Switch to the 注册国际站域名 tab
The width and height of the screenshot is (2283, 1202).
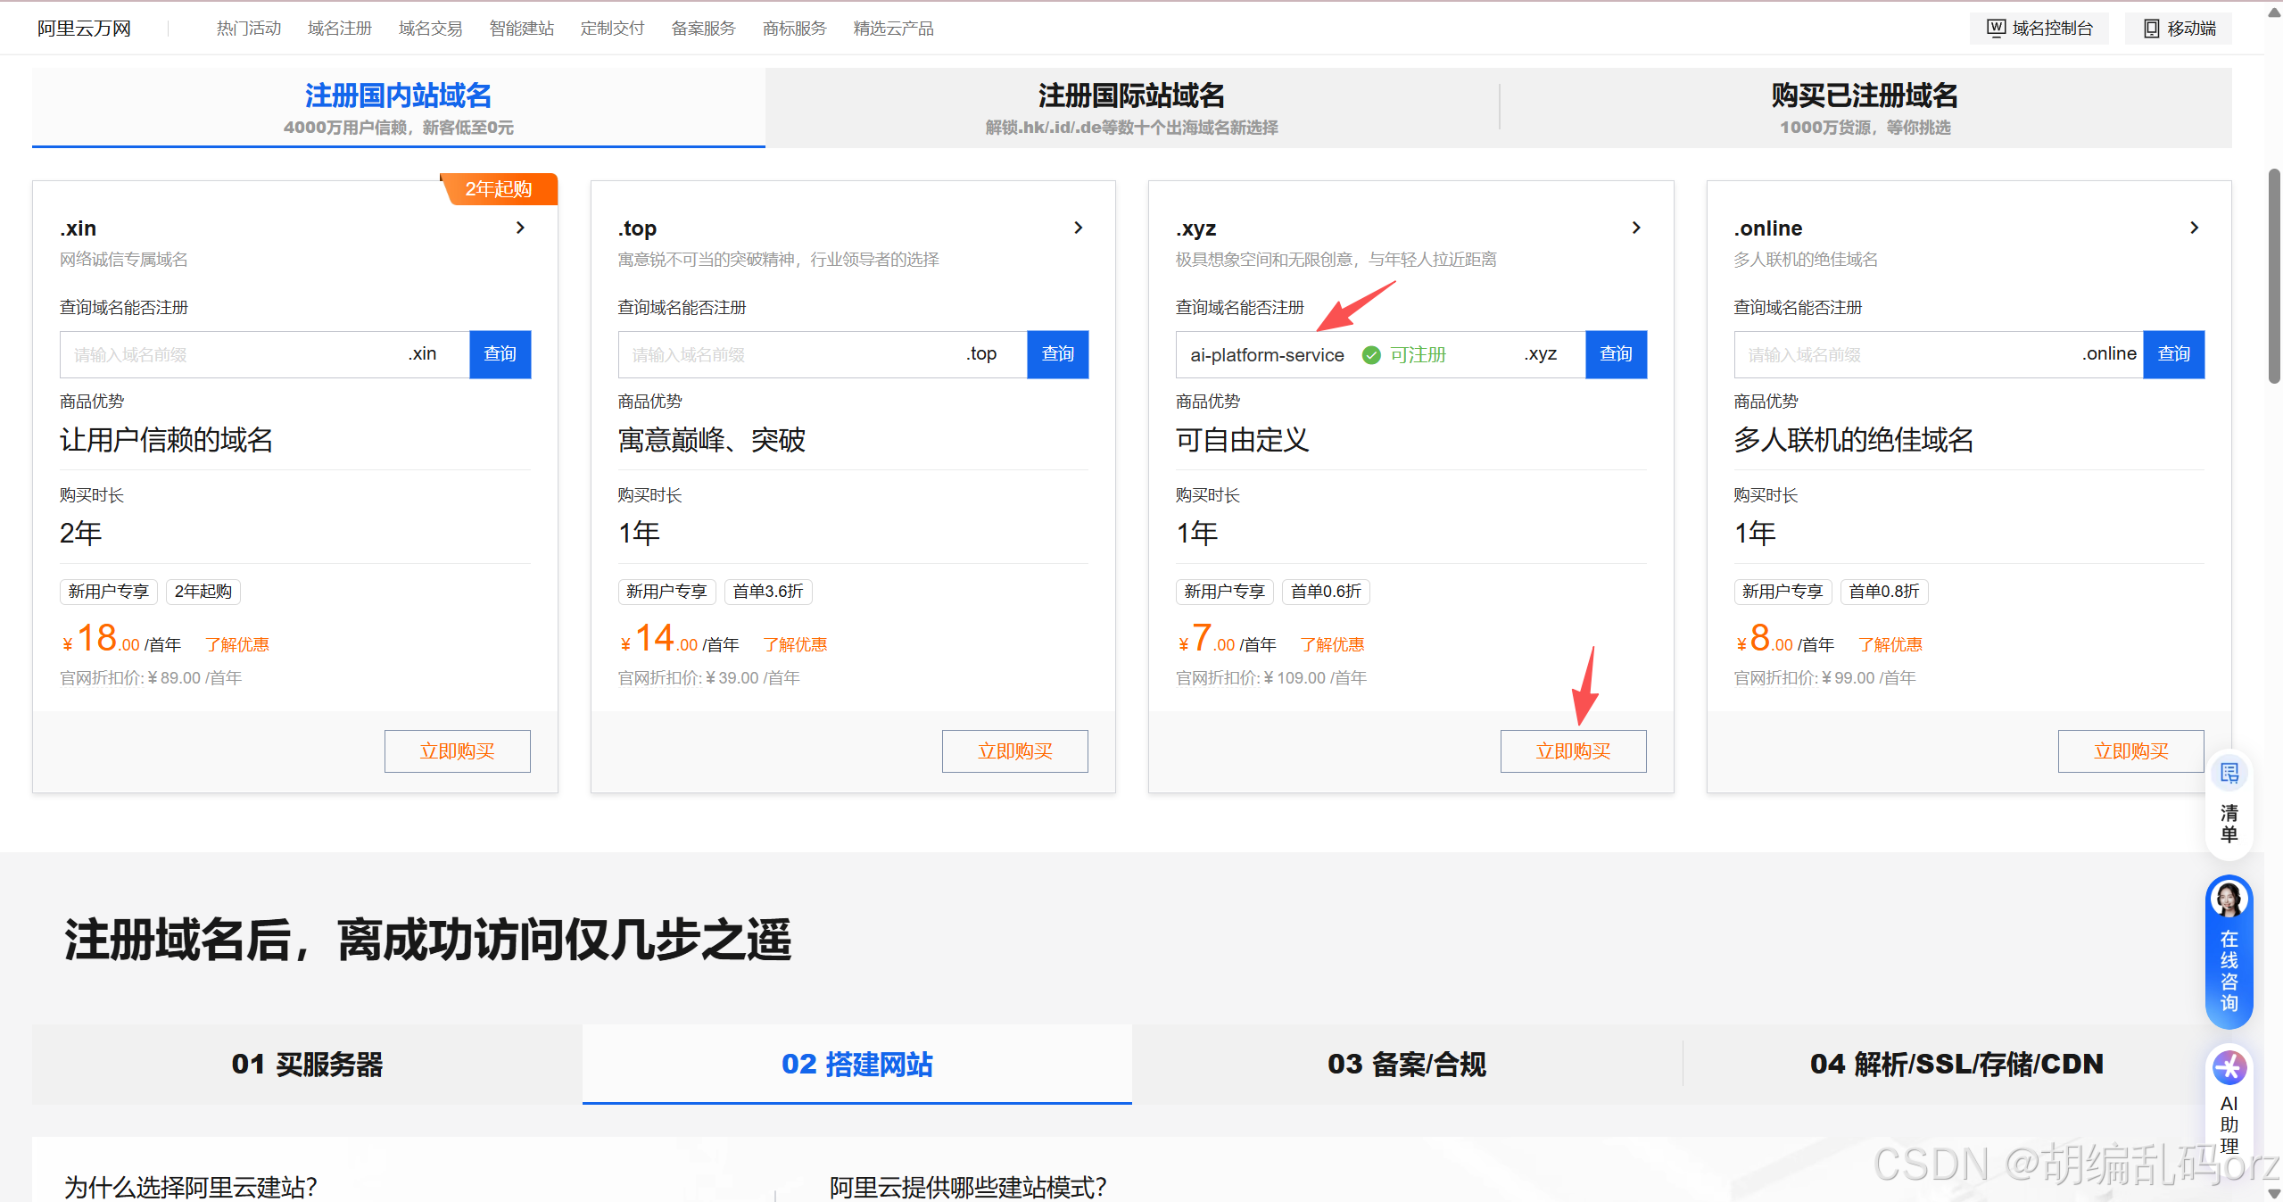[1130, 107]
